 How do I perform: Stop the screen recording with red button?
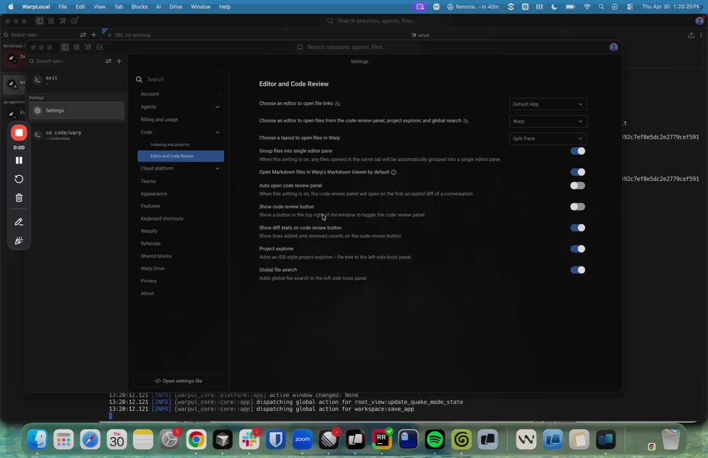[19, 133]
